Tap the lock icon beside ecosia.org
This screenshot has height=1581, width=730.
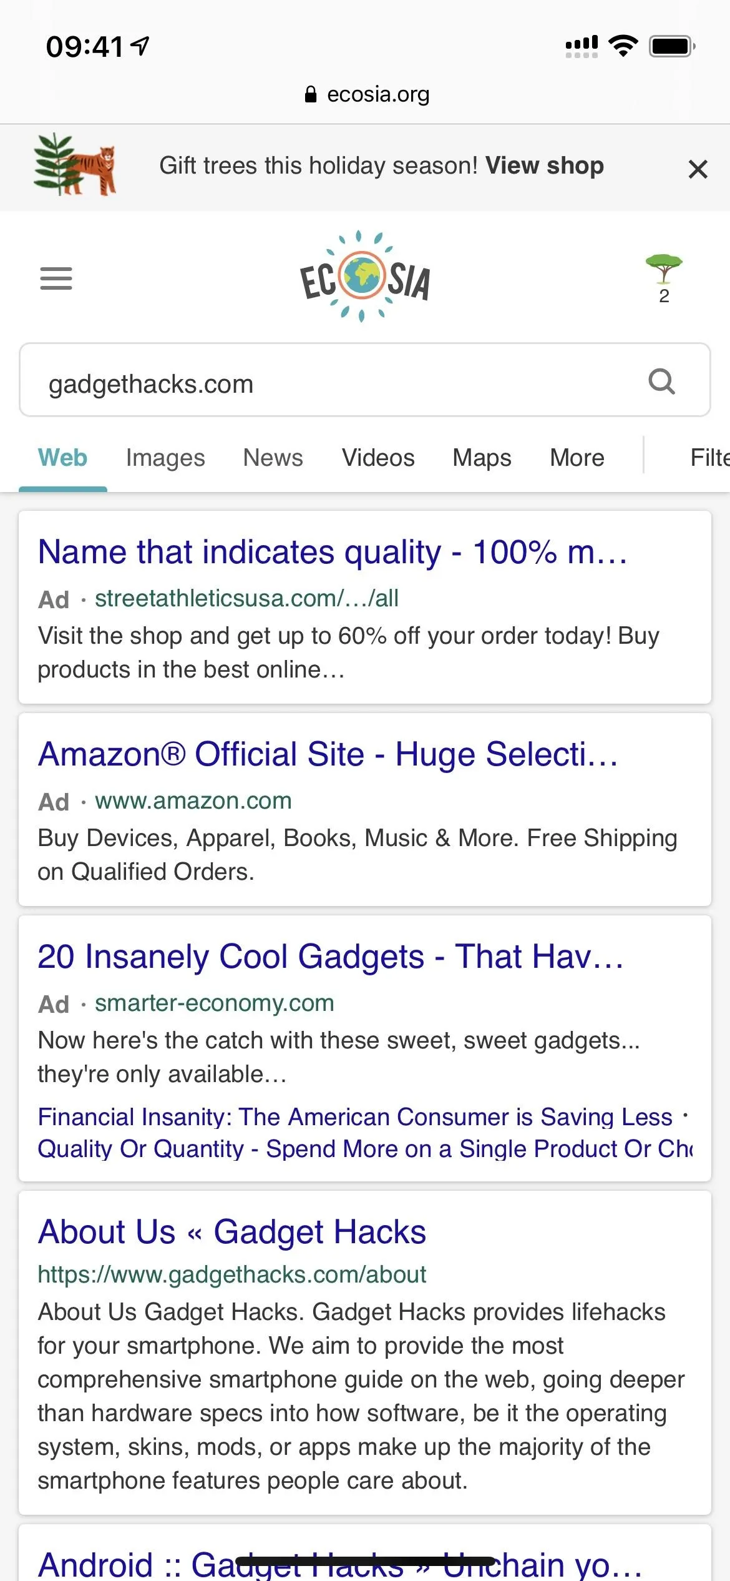[310, 94]
